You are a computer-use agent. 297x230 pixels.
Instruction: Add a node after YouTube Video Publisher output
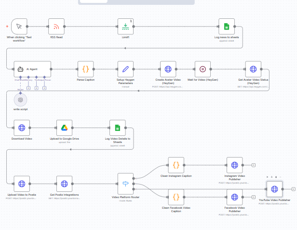[x=294, y=189]
